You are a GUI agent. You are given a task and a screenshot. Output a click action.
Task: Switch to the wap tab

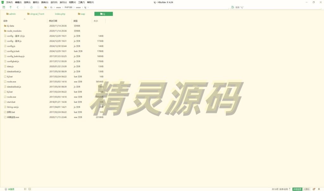(x=81, y=14)
